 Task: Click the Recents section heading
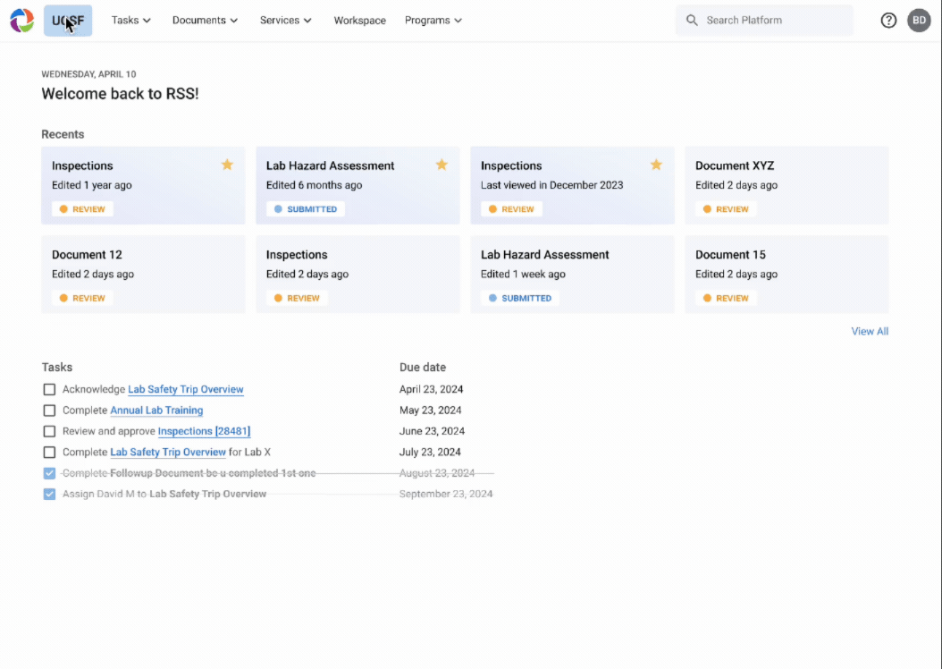[63, 135]
